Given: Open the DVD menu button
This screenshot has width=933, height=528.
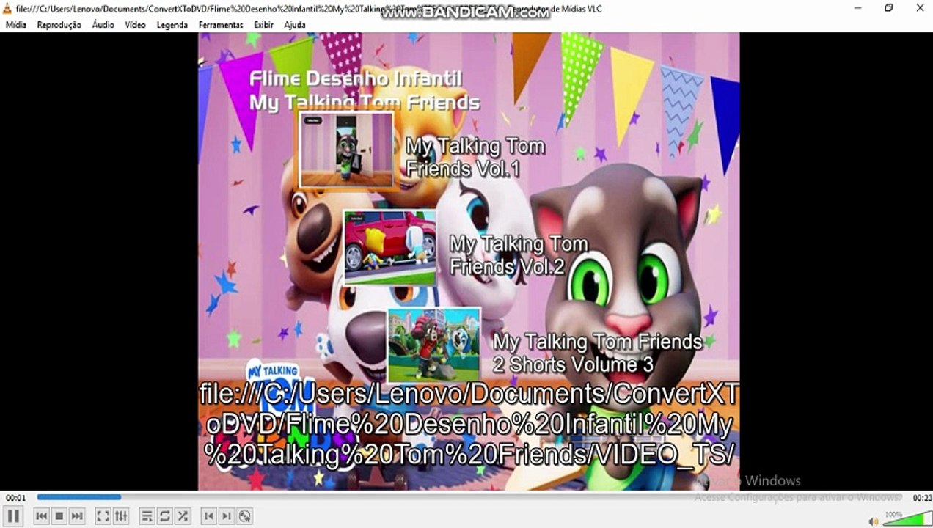Looking at the screenshot, I should (x=244, y=516).
